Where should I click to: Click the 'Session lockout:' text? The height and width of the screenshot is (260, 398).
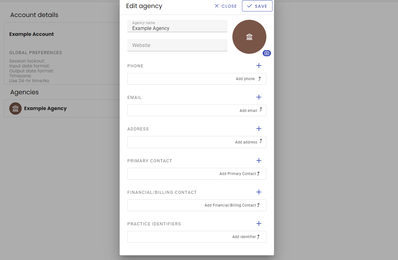27,61
